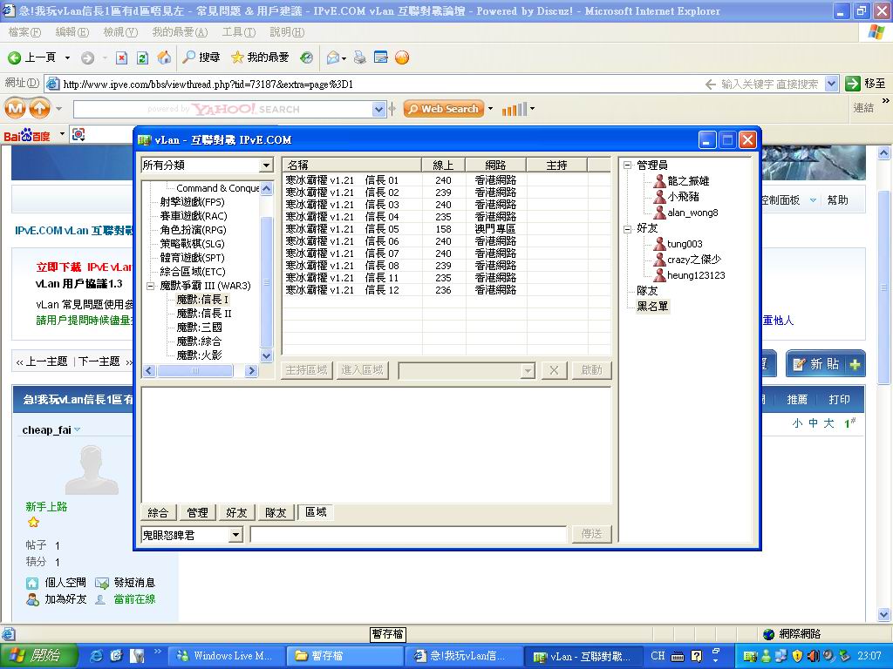Viewport: 893px width, 669px height.
Task: Click the Print icon in IE toolbar
Action: [x=358, y=58]
